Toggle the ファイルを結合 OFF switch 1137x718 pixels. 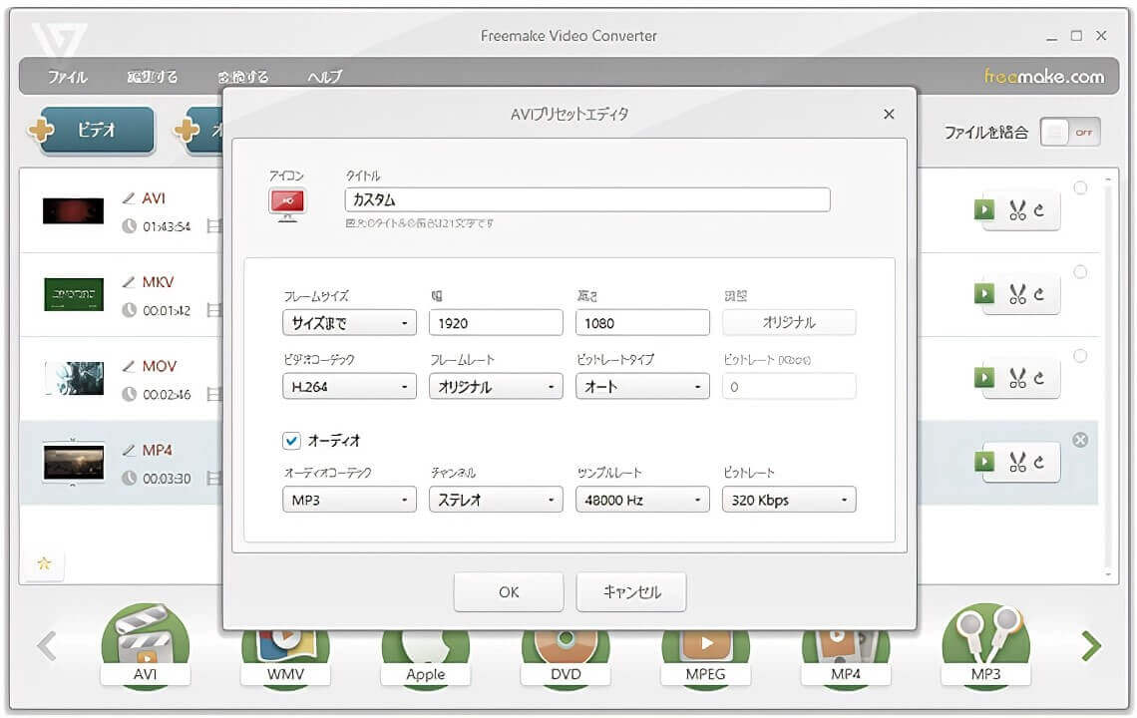pyautogui.click(x=1070, y=133)
